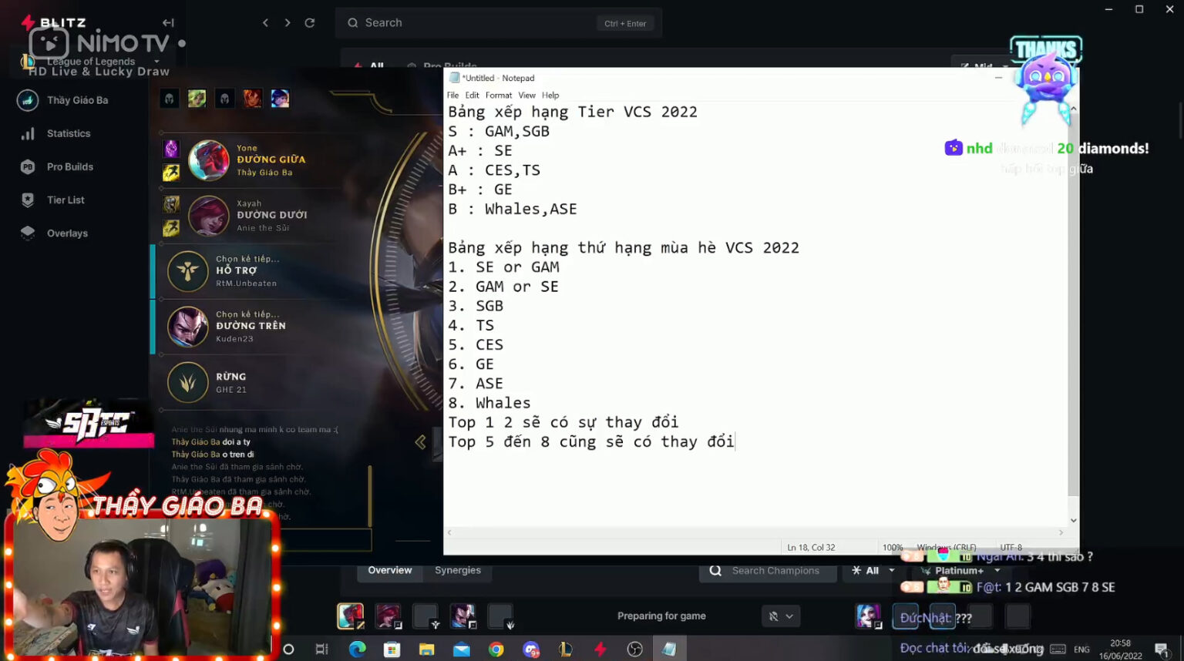1184x661 pixels.
Task: Click Notepad vertical scrollbar down arrow
Action: (1073, 521)
